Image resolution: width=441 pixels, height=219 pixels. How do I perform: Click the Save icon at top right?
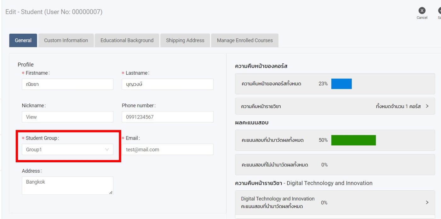click(x=439, y=11)
